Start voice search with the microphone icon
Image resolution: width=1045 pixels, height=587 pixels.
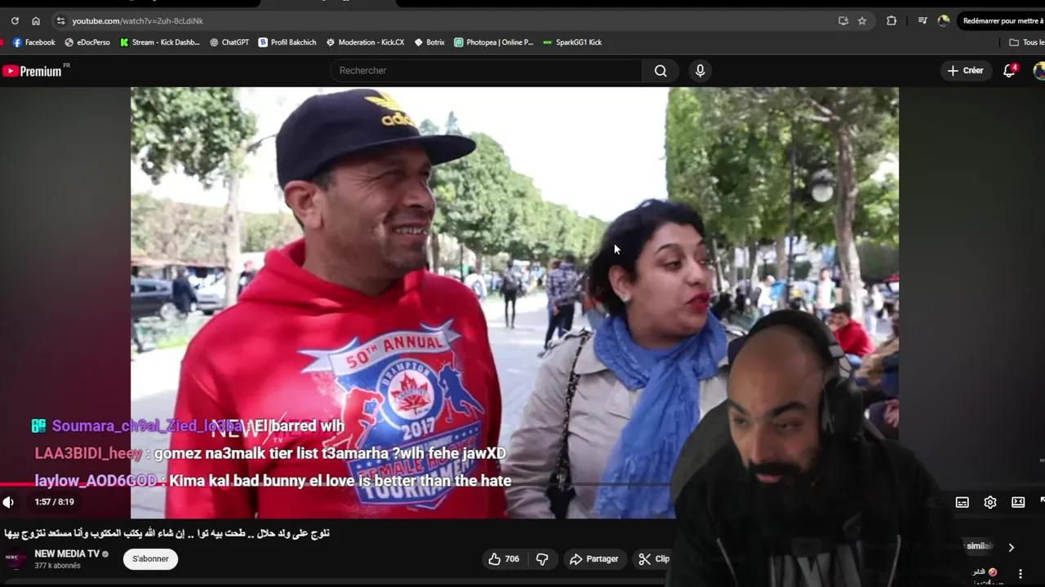point(700,71)
